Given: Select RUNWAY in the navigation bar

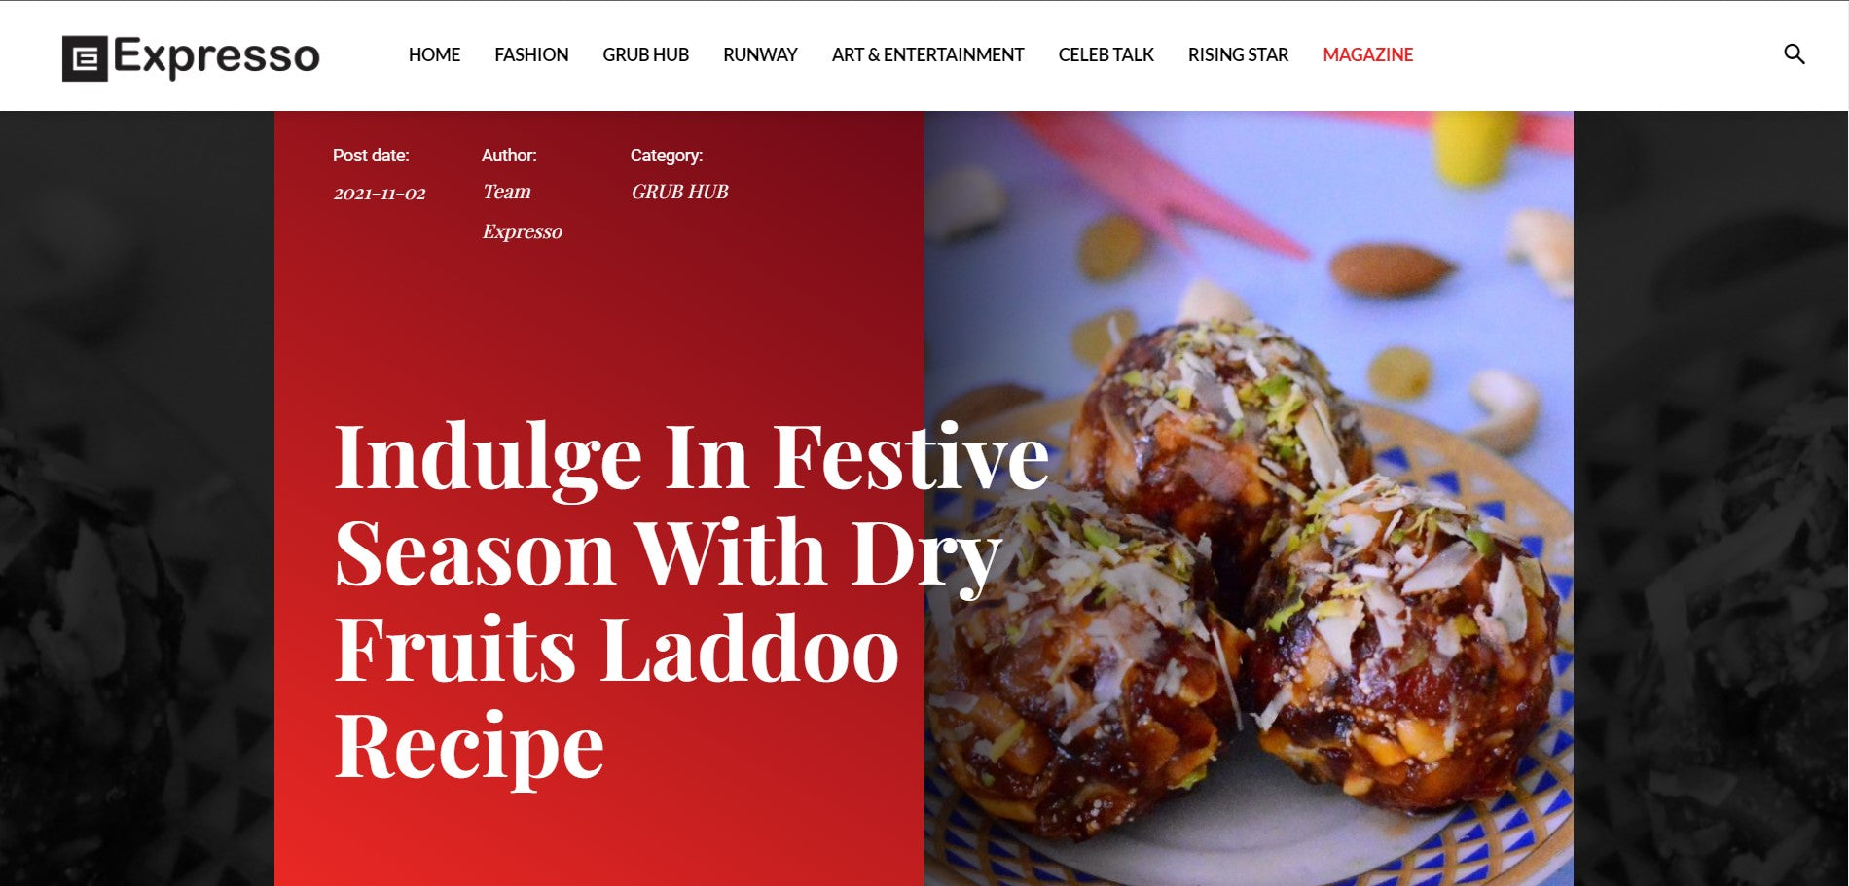Looking at the screenshot, I should pyautogui.click(x=760, y=55).
